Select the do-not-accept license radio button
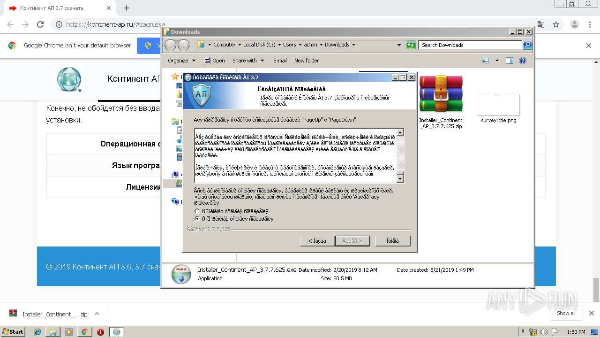Image resolution: width=600 pixels, height=338 pixels. tap(197, 219)
